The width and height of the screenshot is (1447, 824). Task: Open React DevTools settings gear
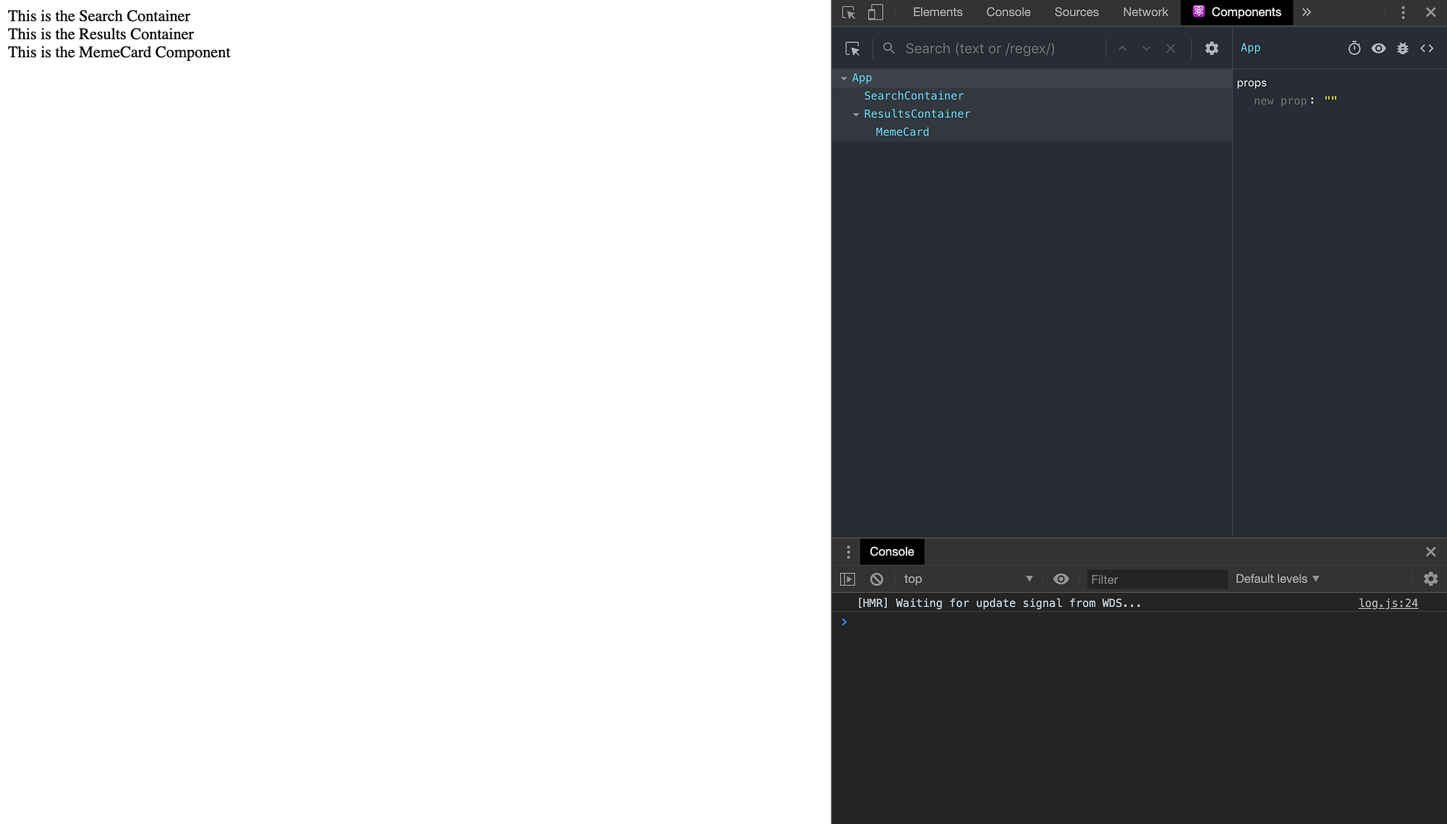point(1212,48)
